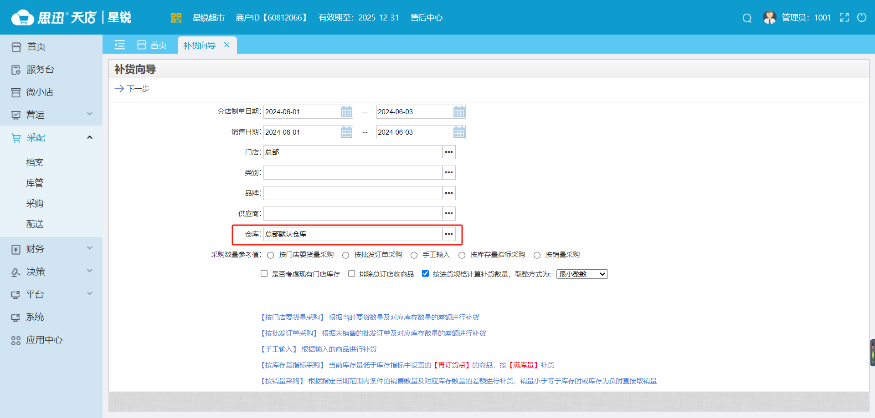Screen dimensions: 875x418
Task: Uncheck 按进货规格计算补货数量
Action: [x=425, y=273]
